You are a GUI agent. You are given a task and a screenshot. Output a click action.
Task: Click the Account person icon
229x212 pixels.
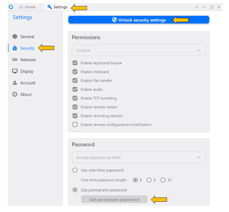[15, 83]
